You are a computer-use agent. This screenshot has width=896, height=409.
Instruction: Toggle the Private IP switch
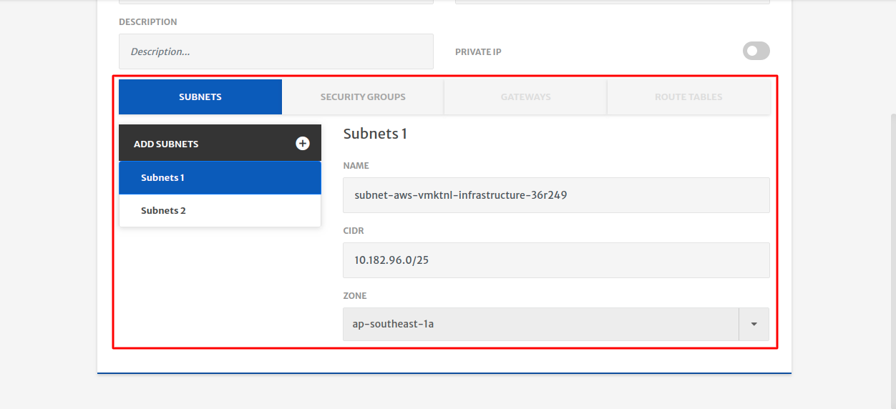(756, 51)
